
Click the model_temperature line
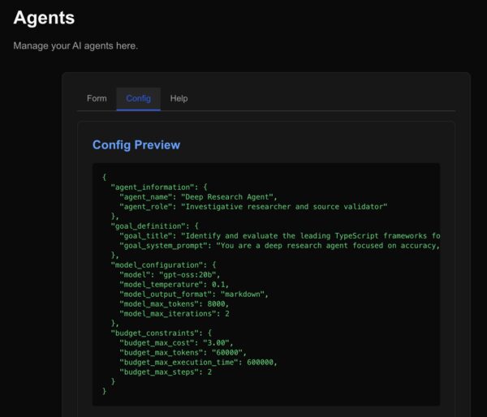174,284
